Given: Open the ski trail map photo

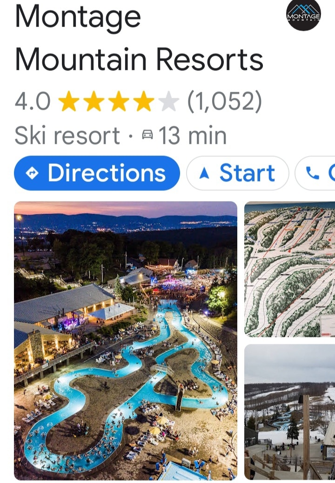Looking at the screenshot, I should [x=290, y=269].
